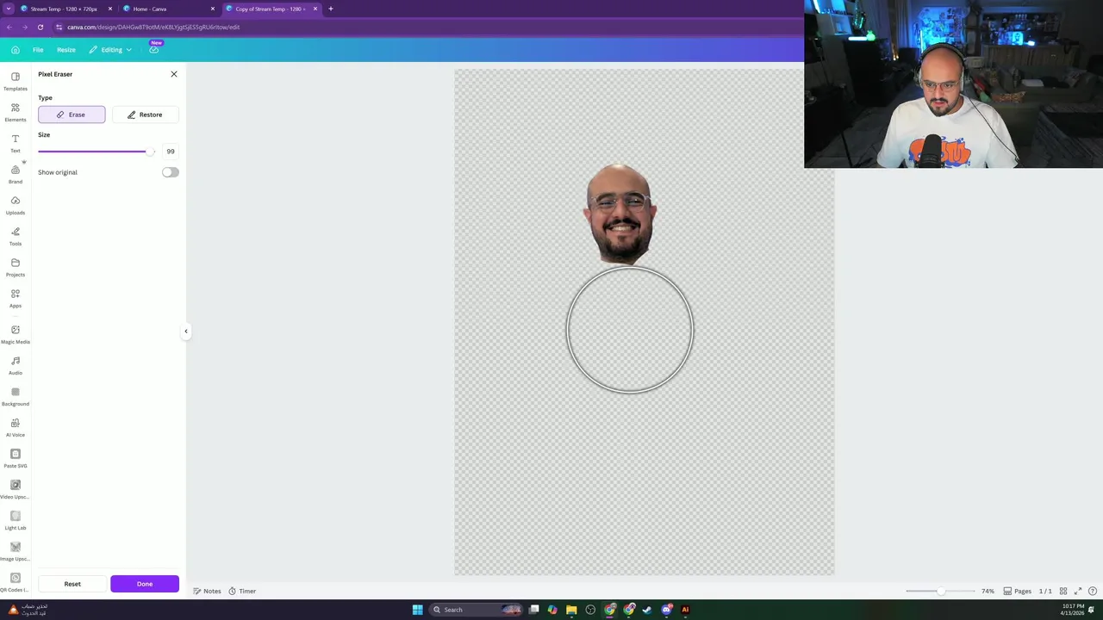The image size is (1103, 620).
Task: Open the Projects sidebar panel
Action: [x=15, y=267]
